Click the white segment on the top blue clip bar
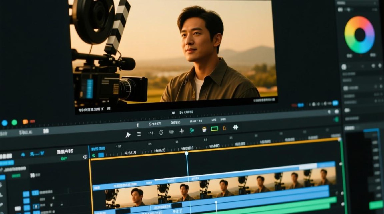Viewport: 384px width, 214px height. click(x=308, y=167)
